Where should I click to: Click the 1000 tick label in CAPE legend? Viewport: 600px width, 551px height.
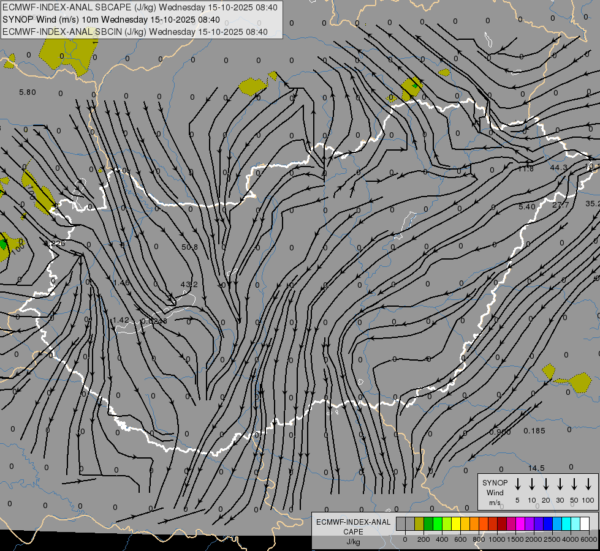(497, 539)
